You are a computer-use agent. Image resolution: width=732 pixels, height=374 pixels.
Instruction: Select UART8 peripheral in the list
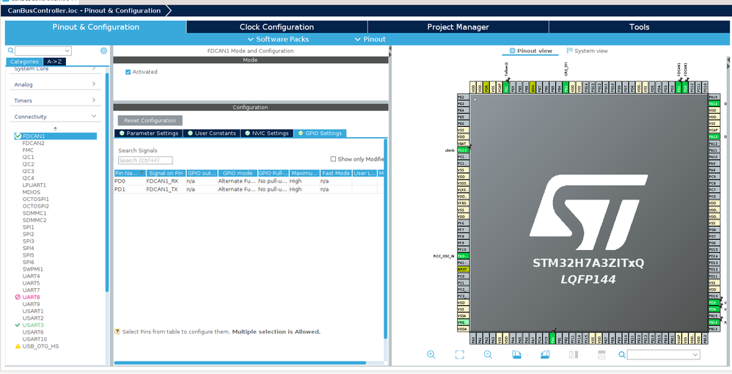[x=31, y=297]
